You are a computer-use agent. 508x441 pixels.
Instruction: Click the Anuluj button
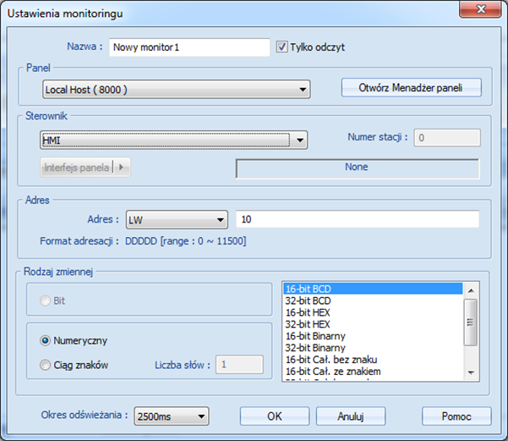coord(351,416)
